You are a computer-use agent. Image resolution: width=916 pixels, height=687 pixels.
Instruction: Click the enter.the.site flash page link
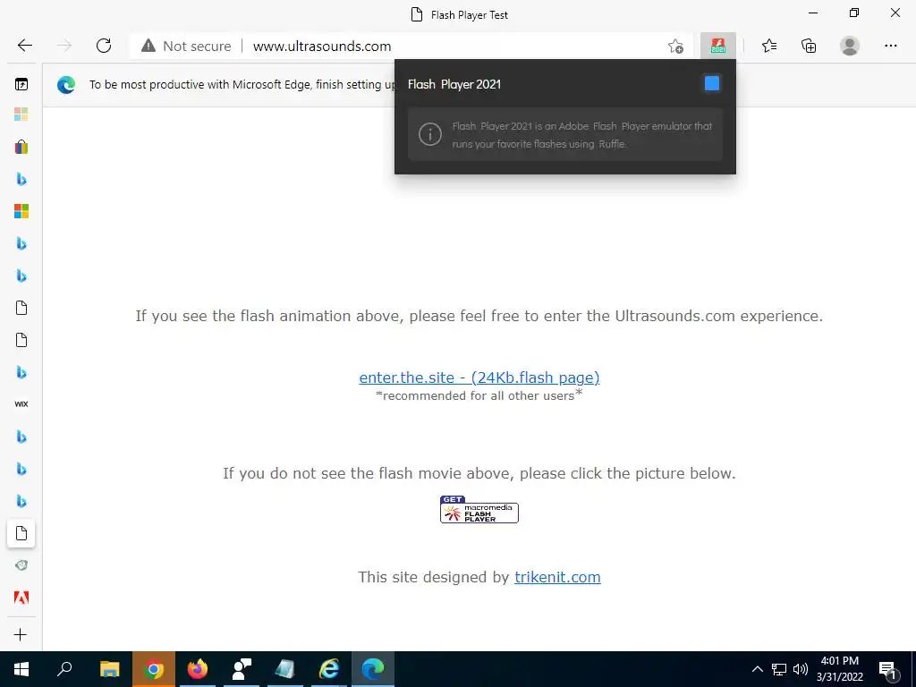[x=479, y=377]
